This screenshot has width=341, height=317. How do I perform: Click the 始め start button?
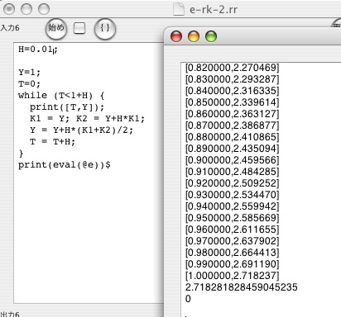tap(56, 28)
